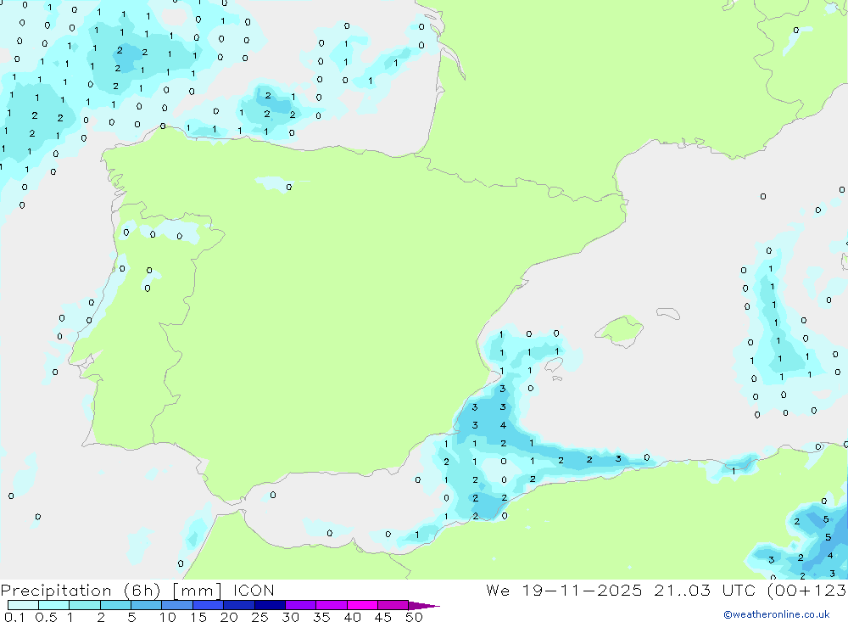The image size is (848, 622).
Task: Click the 10–15 mm legend color swatch
Action: 177,605
